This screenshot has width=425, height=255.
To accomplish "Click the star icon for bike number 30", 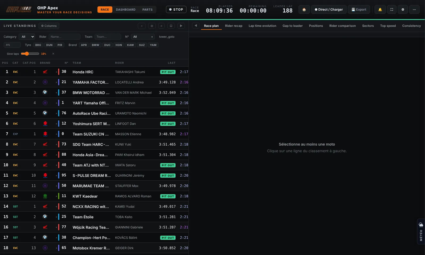I will (x=56, y=72).
